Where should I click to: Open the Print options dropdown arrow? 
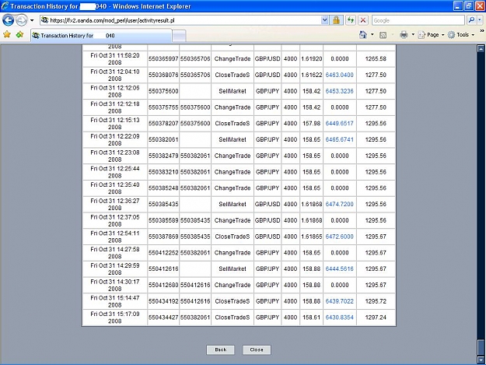(413, 35)
